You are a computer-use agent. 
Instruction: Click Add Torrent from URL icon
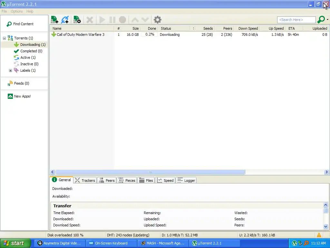coord(65,20)
